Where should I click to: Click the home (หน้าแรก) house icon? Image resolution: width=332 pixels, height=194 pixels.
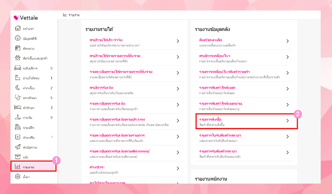click(x=18, y=28)
